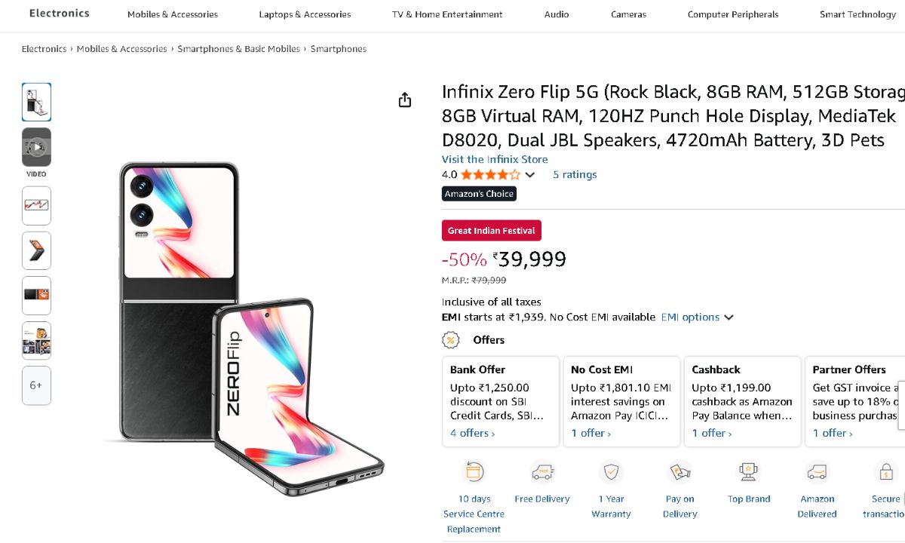Click the 10 days Replacement icon

click(474, 472)
